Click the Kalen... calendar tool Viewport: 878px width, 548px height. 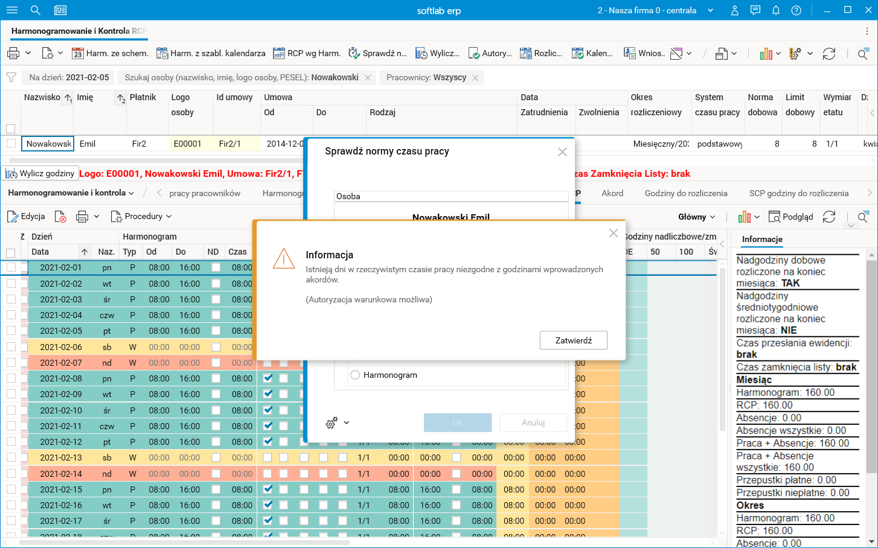coord(592,53)
